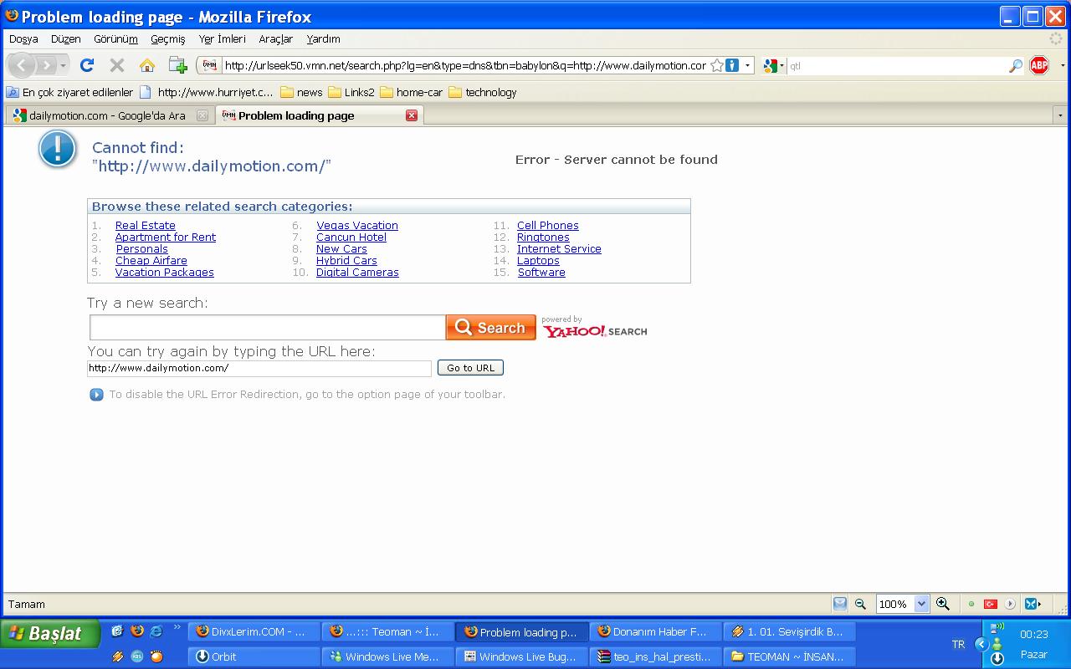Click the blue X status bar addon icon
The image size is (1071, 669).
coord(1033,604)
